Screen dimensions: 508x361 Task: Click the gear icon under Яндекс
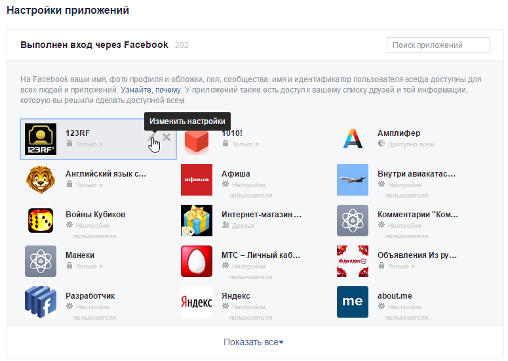click(225, 306)
